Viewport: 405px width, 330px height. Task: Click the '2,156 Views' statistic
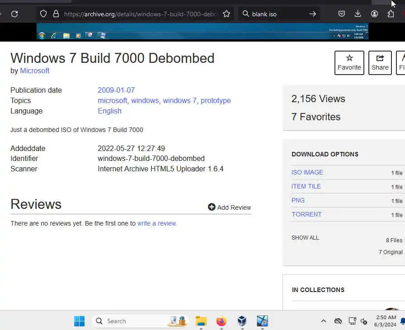pos(318,99)
